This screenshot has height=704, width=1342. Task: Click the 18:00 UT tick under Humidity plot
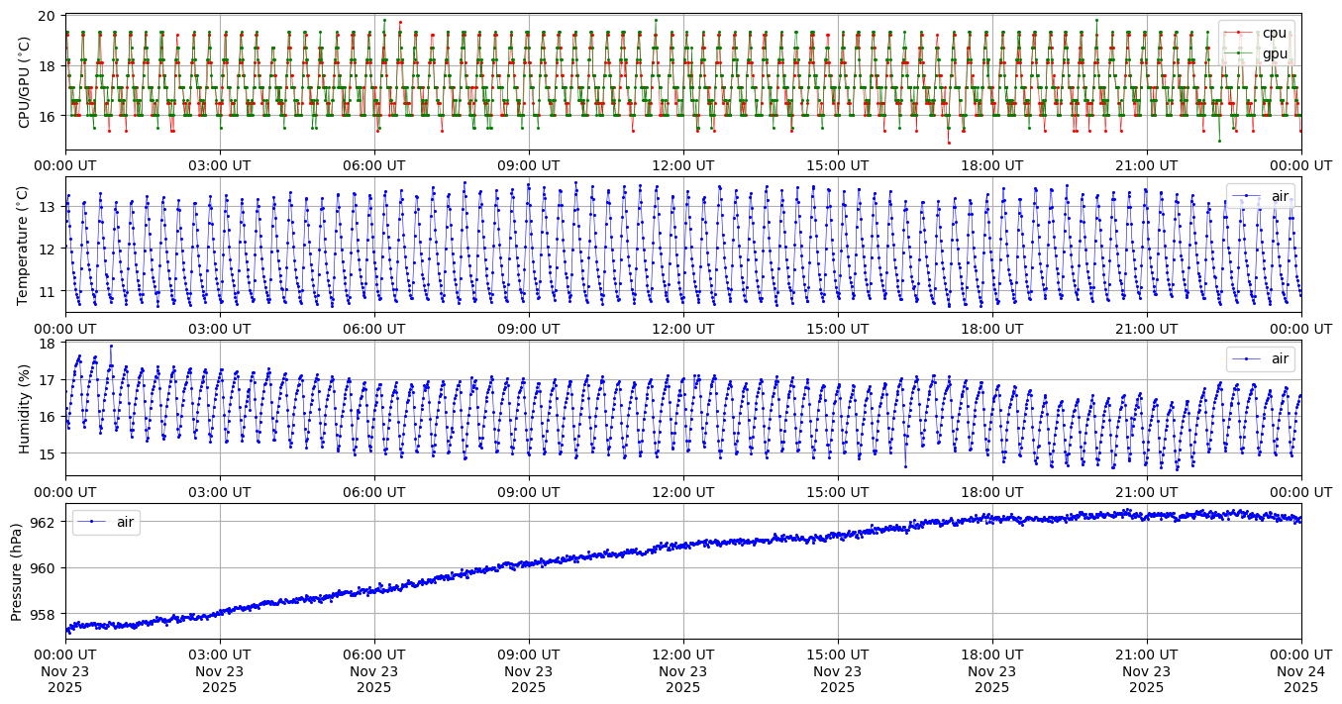tap(991, 491)
